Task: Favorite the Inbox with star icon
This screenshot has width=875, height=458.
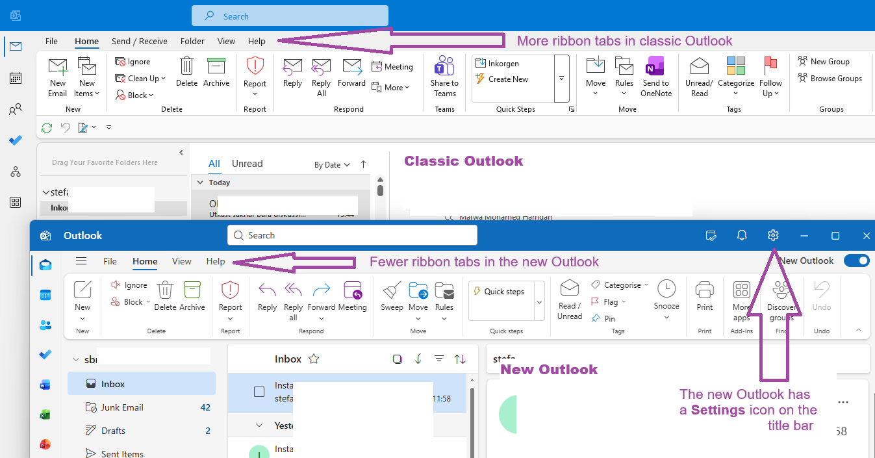Action: 314,359
